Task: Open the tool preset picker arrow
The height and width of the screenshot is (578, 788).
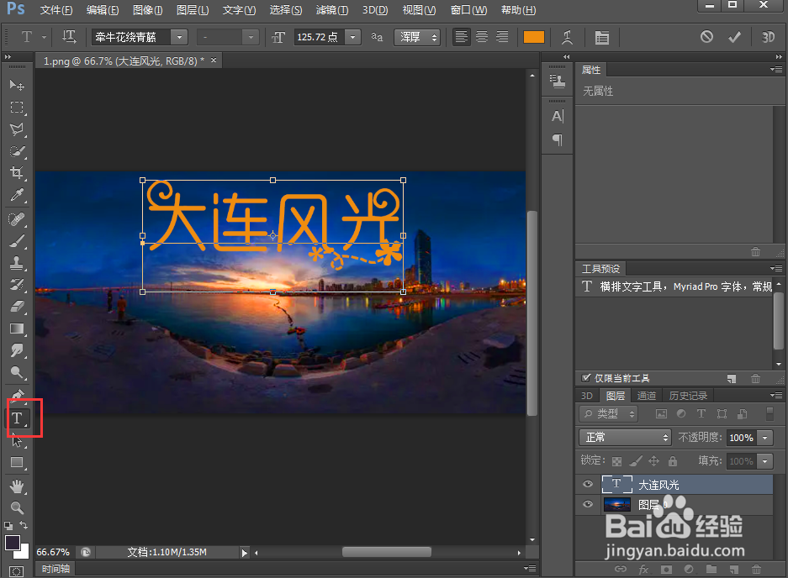Action: pyautogui.click(x=44, y=37)
